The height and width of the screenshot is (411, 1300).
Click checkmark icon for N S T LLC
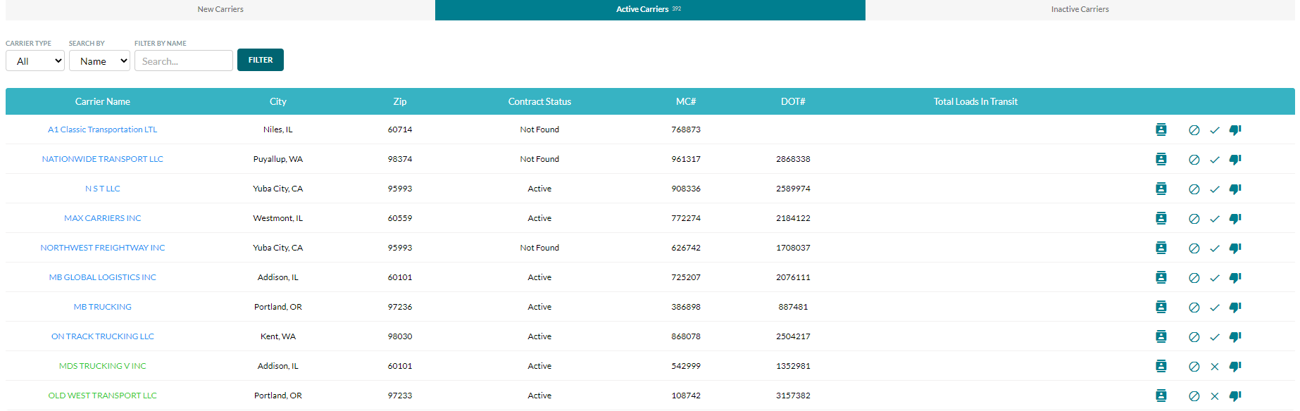coord(1215,189)
